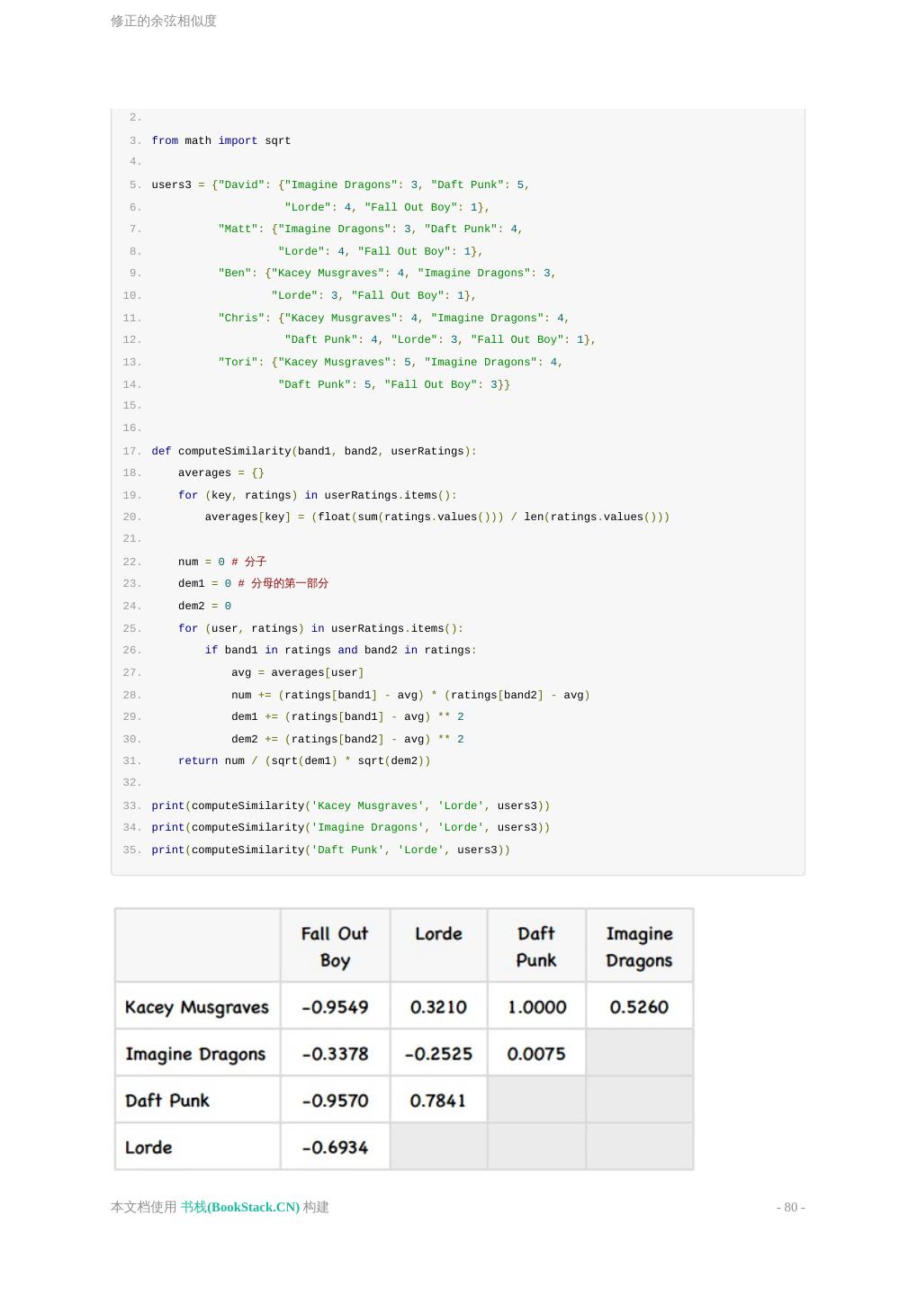Select the Imagine Dragons column header
The height and width of the screenshot is (1296, 917).
click(x=639, y=946)
